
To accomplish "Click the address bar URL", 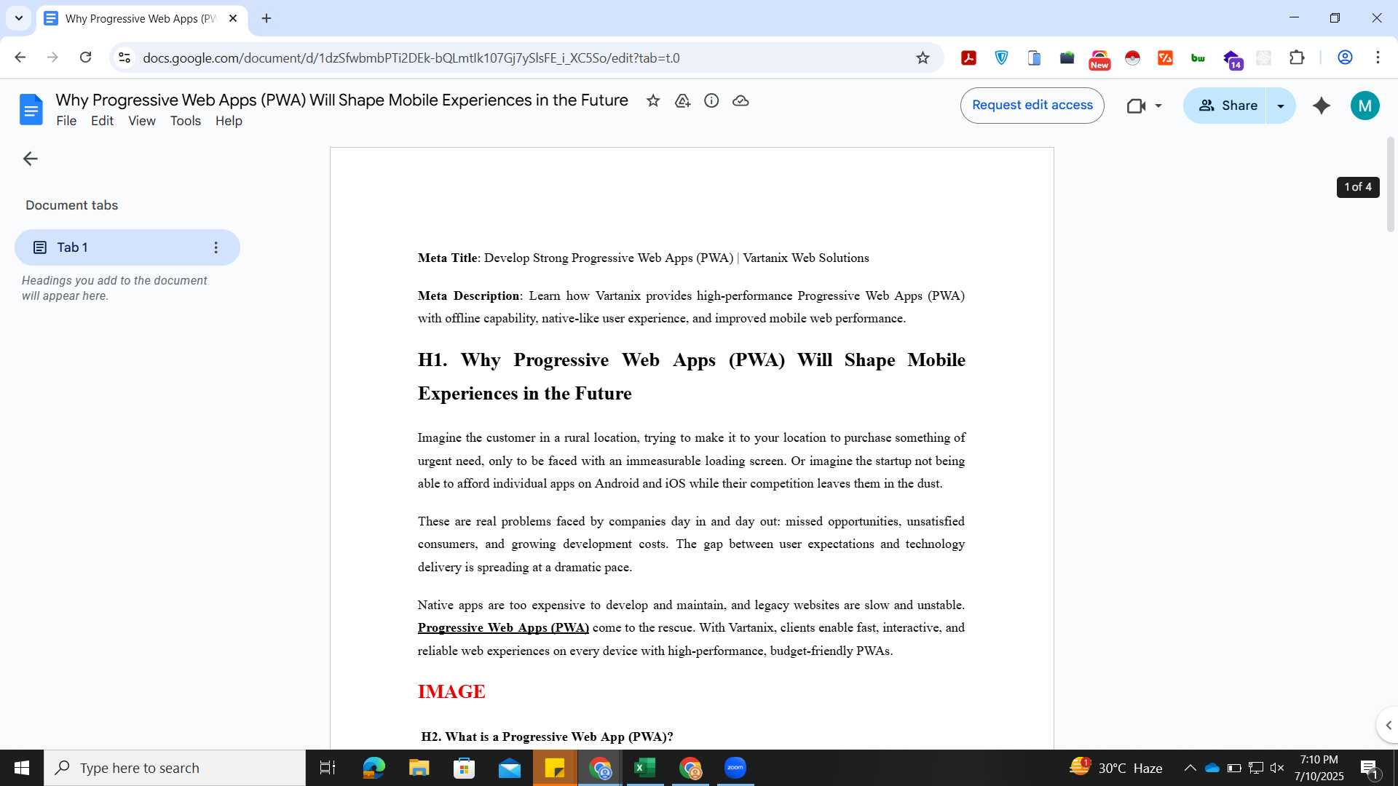I will pos(411,58).
